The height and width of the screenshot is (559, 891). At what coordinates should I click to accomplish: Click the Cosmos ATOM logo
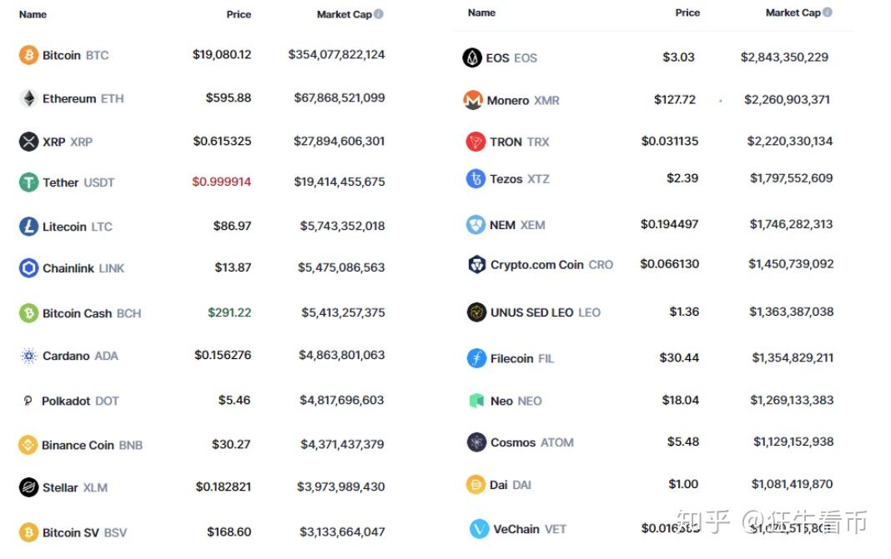point(476,442)
